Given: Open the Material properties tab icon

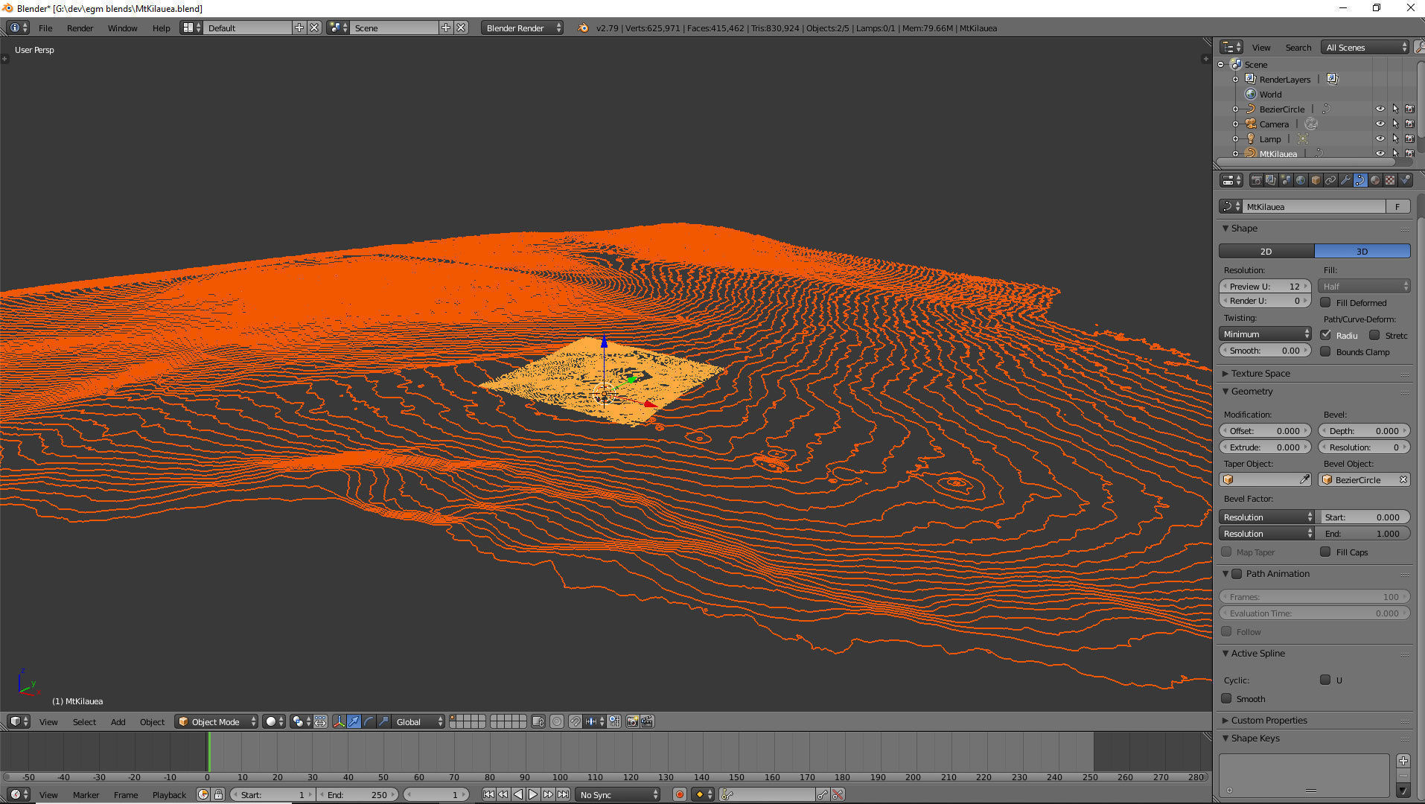Looking at the screenshot, I should pyautogui.click(x=1375, y=180).
